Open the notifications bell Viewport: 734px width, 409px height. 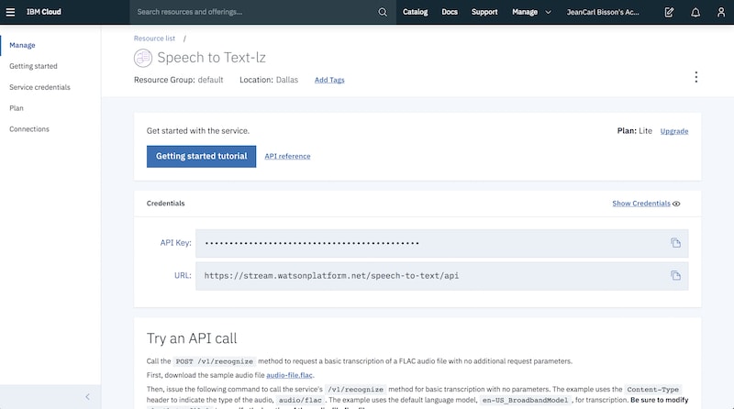coord(695,12)
